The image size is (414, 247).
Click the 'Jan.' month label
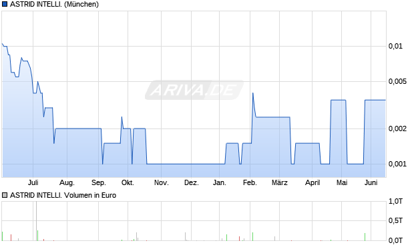220,182
